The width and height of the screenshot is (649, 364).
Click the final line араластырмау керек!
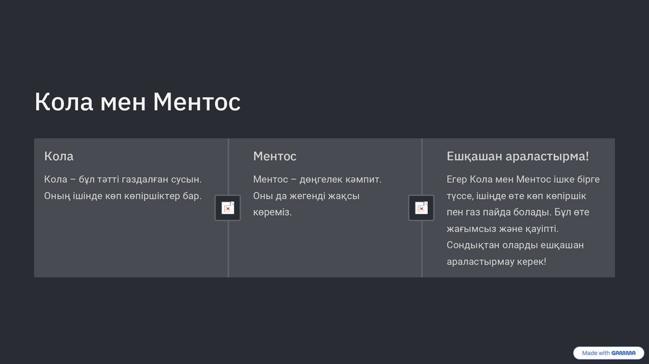[496, 262]
